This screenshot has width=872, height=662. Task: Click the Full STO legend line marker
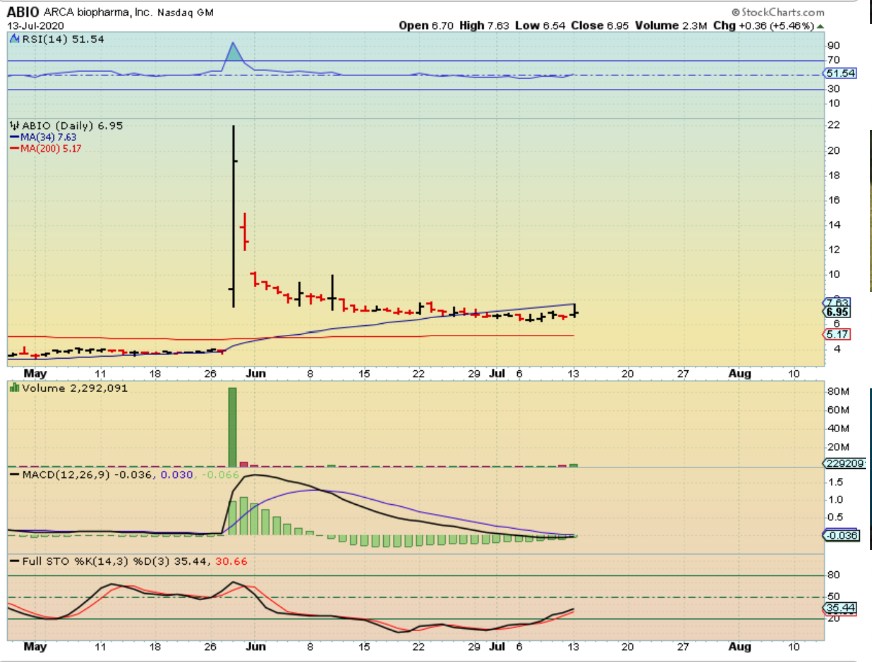(x=14, y=562)
